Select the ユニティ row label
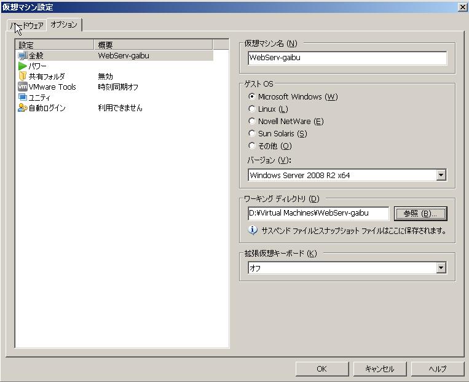 coord(39,98)
